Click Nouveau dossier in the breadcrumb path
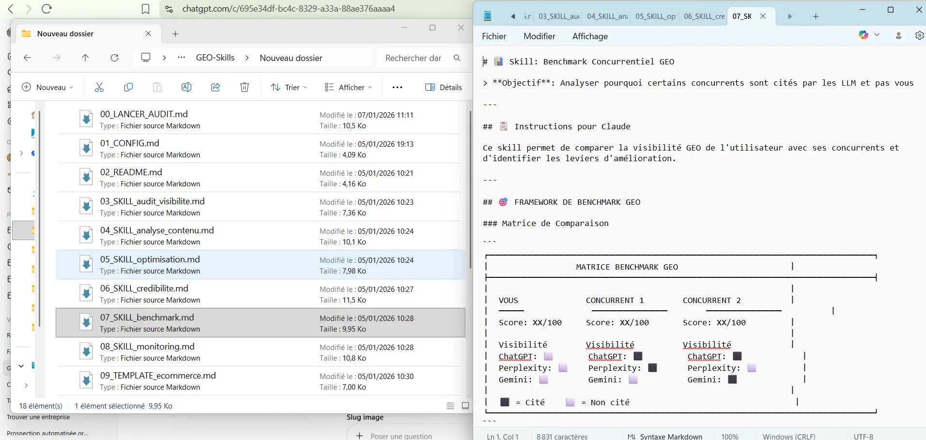The height and width of the screenshot is (440, 926). click(x=291, y=58)
